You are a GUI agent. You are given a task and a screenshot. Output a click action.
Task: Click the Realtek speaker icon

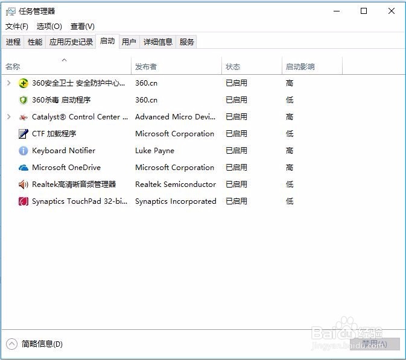point(24,185)
